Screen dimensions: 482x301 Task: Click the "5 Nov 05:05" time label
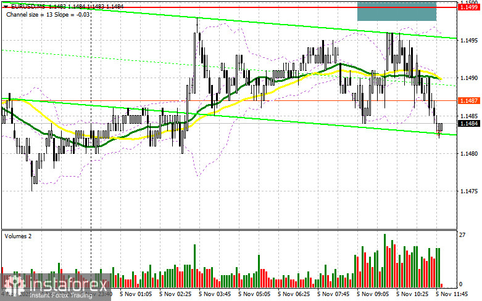254,294
